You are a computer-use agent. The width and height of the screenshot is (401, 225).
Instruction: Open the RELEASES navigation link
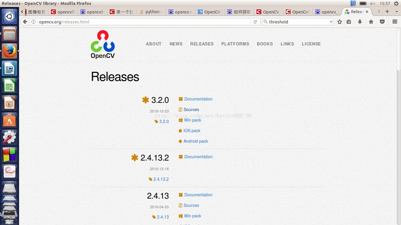[x=202, y=44]
